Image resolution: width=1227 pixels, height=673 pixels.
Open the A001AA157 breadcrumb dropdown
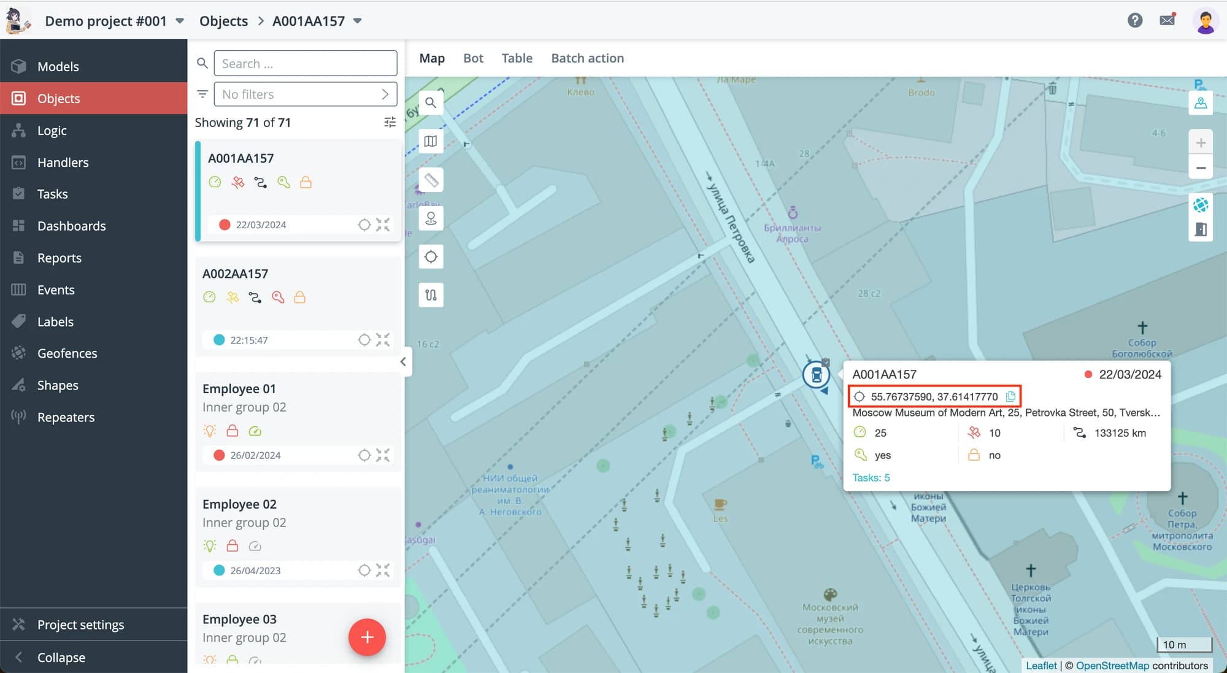(x=358, y=21)
